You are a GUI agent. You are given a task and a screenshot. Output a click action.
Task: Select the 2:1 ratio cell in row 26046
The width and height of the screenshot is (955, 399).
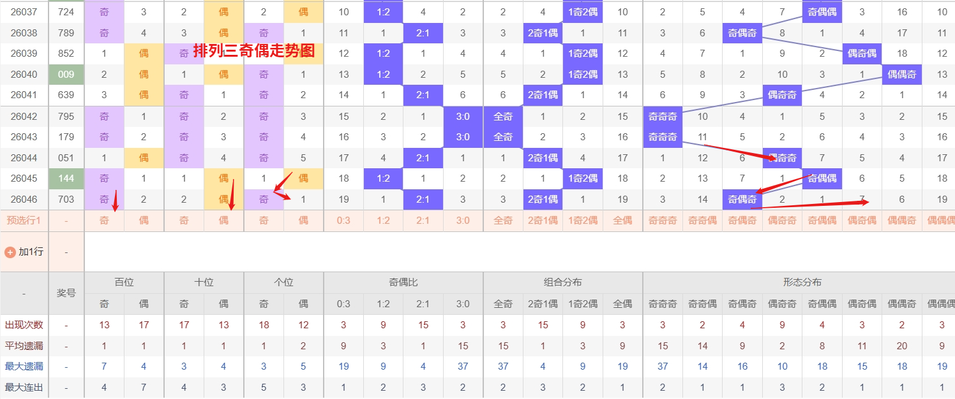click(423, 199)
